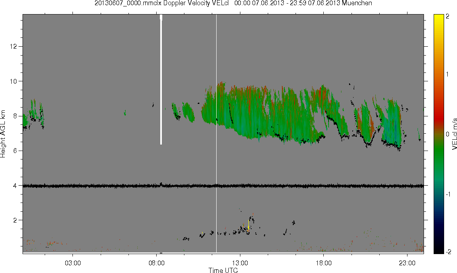Click the 08:00 time tick label
The width and height of the screenshot is (457, 273).
157,263
